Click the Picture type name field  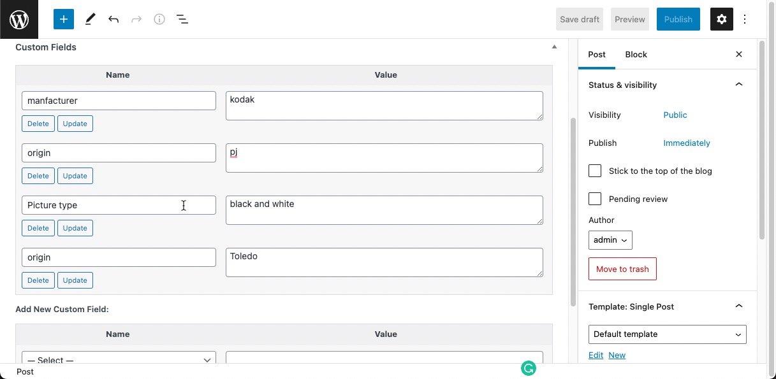[119, 205]
